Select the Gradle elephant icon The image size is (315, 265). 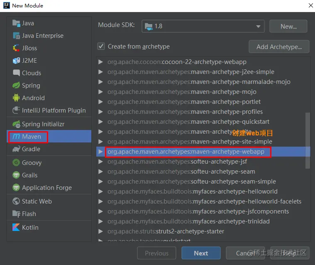tap(16, 149)
